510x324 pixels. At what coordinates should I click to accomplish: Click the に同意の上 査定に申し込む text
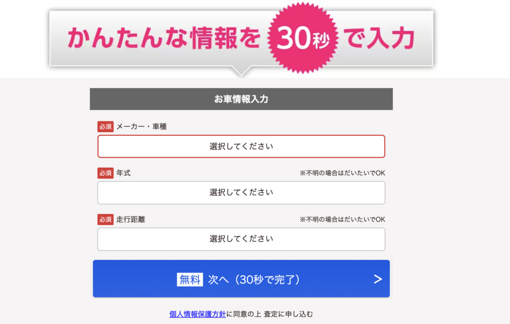[x=269, y=314]
